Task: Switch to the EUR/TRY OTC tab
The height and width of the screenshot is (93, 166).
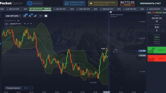Action: tap(134, 9)
